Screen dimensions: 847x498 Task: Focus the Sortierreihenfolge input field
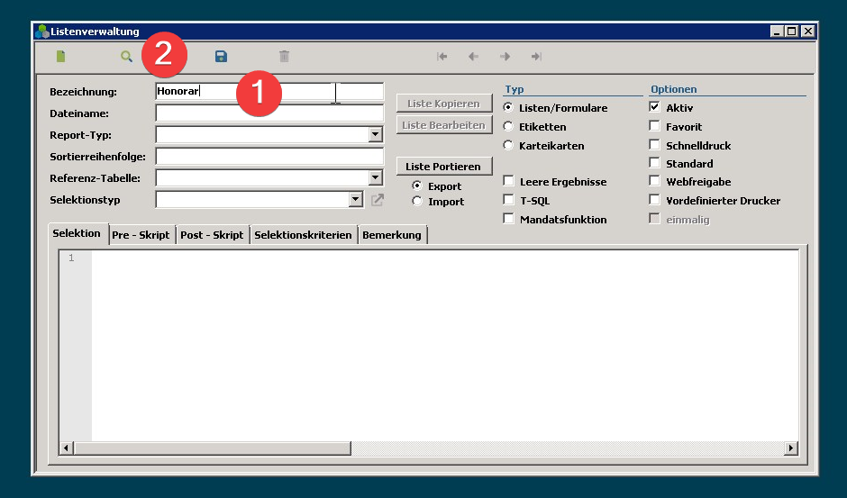coord(269,156)
